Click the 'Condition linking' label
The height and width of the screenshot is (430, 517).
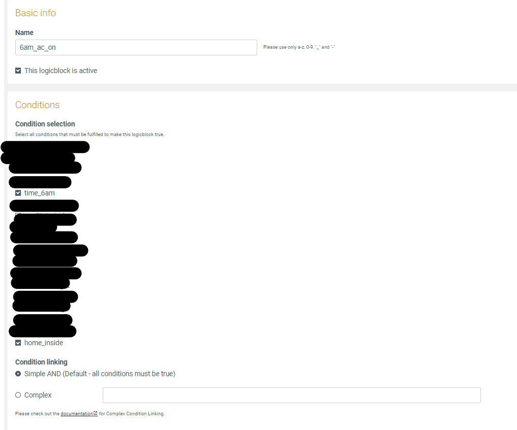tap(41, 362)
